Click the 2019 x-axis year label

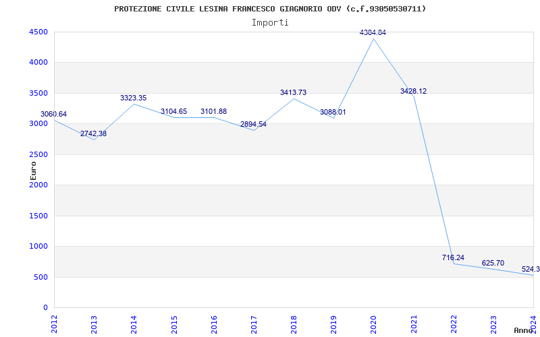[x=333, y=324]
